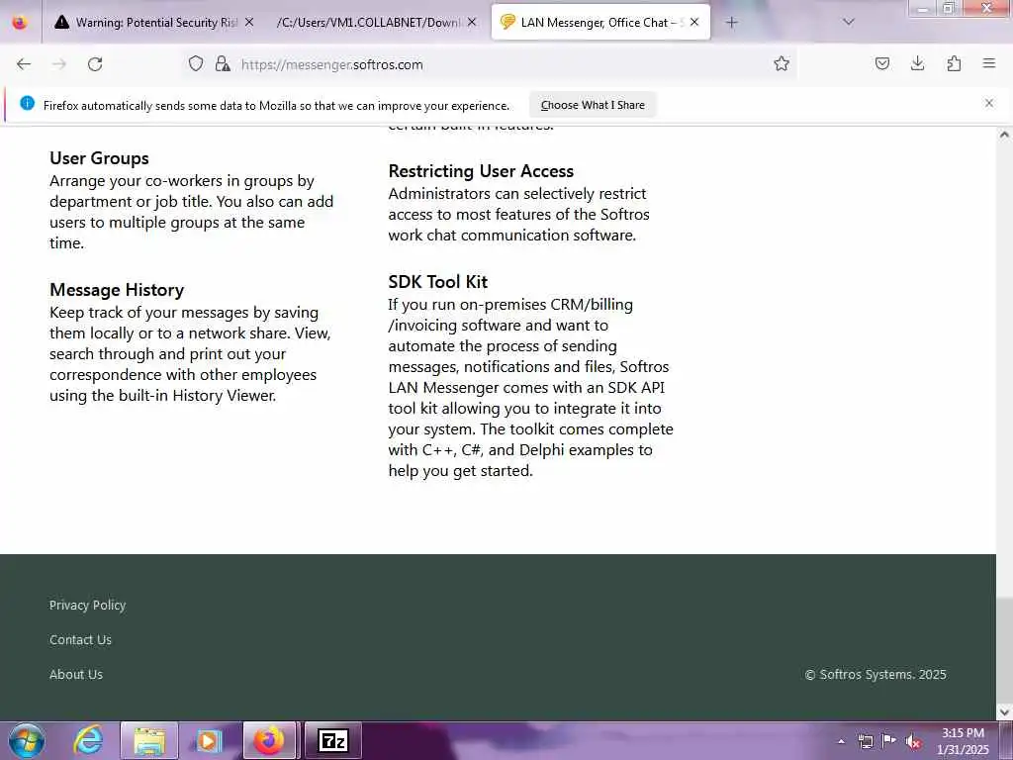Open Windows Media Player from taskbar
Screen dimensions: 1013x760
209,740
